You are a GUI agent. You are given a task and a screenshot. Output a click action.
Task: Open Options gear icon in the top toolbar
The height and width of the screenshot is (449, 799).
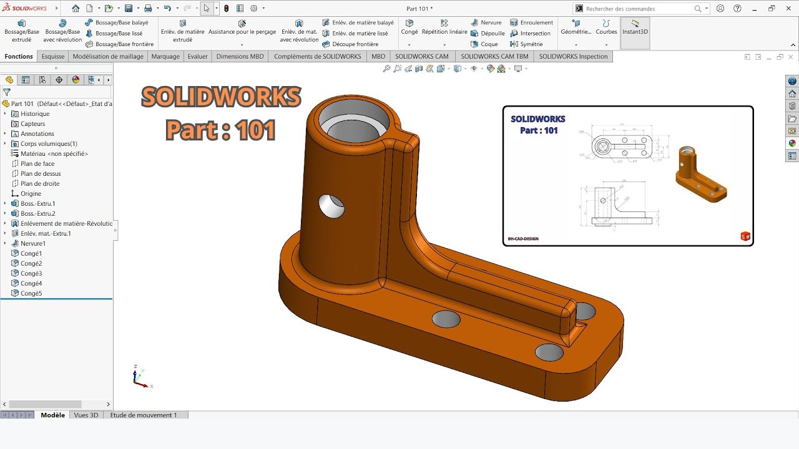tap(254, 9)
